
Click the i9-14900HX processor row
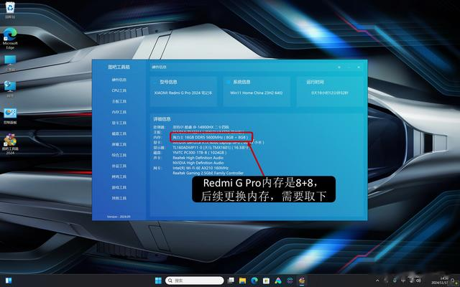click(x=201, y=127)
